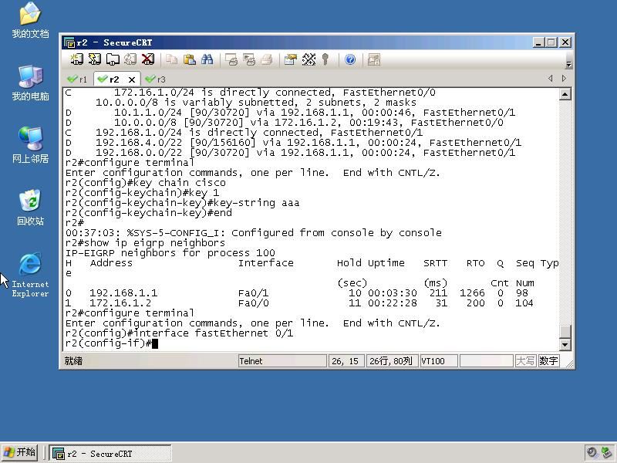Click the 10.1.1.0/24 route entry
This screenshot has width=617, height=463.
[291, 113]
